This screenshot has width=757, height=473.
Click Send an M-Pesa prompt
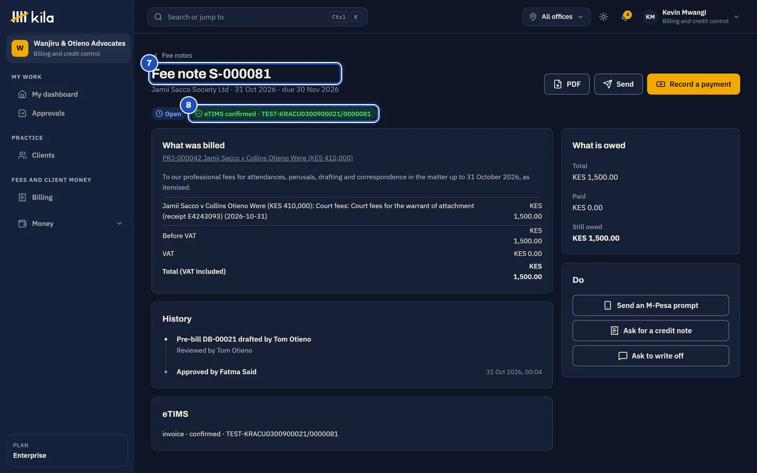tap(650, 305)
